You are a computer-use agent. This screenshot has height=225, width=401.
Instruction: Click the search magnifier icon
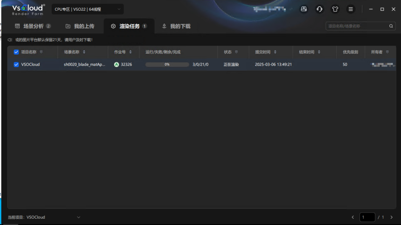tap(391, 26)
